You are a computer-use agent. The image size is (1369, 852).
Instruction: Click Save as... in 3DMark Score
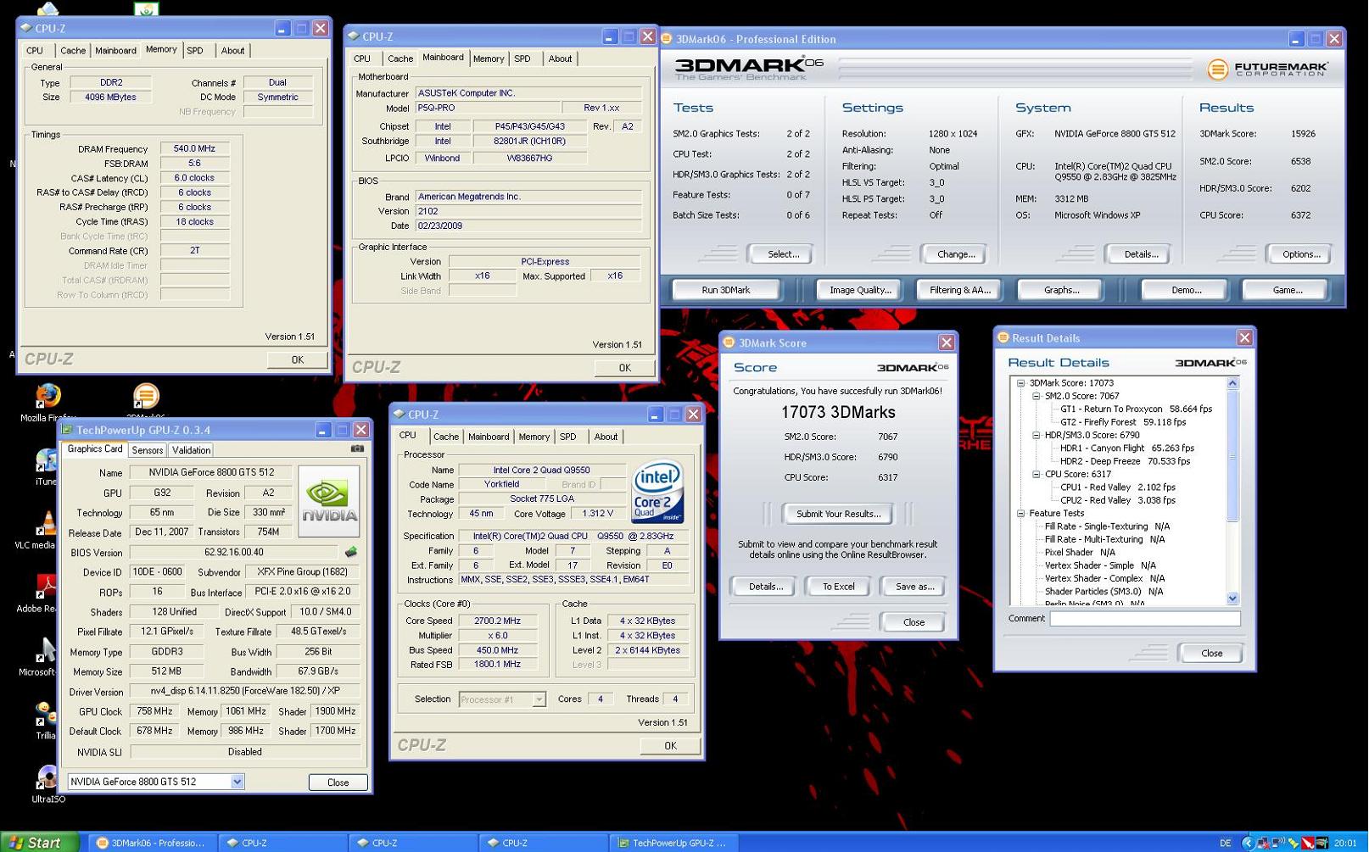[x=914, y=587]
